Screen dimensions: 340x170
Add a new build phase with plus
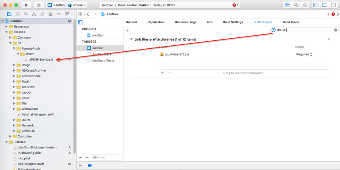(127, 30)
